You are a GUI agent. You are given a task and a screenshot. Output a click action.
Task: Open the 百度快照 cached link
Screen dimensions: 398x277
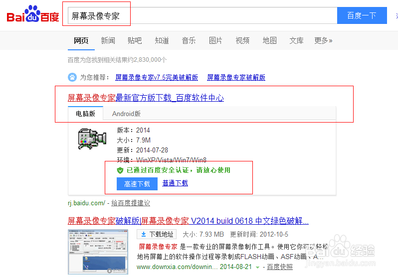click(280, 267)
